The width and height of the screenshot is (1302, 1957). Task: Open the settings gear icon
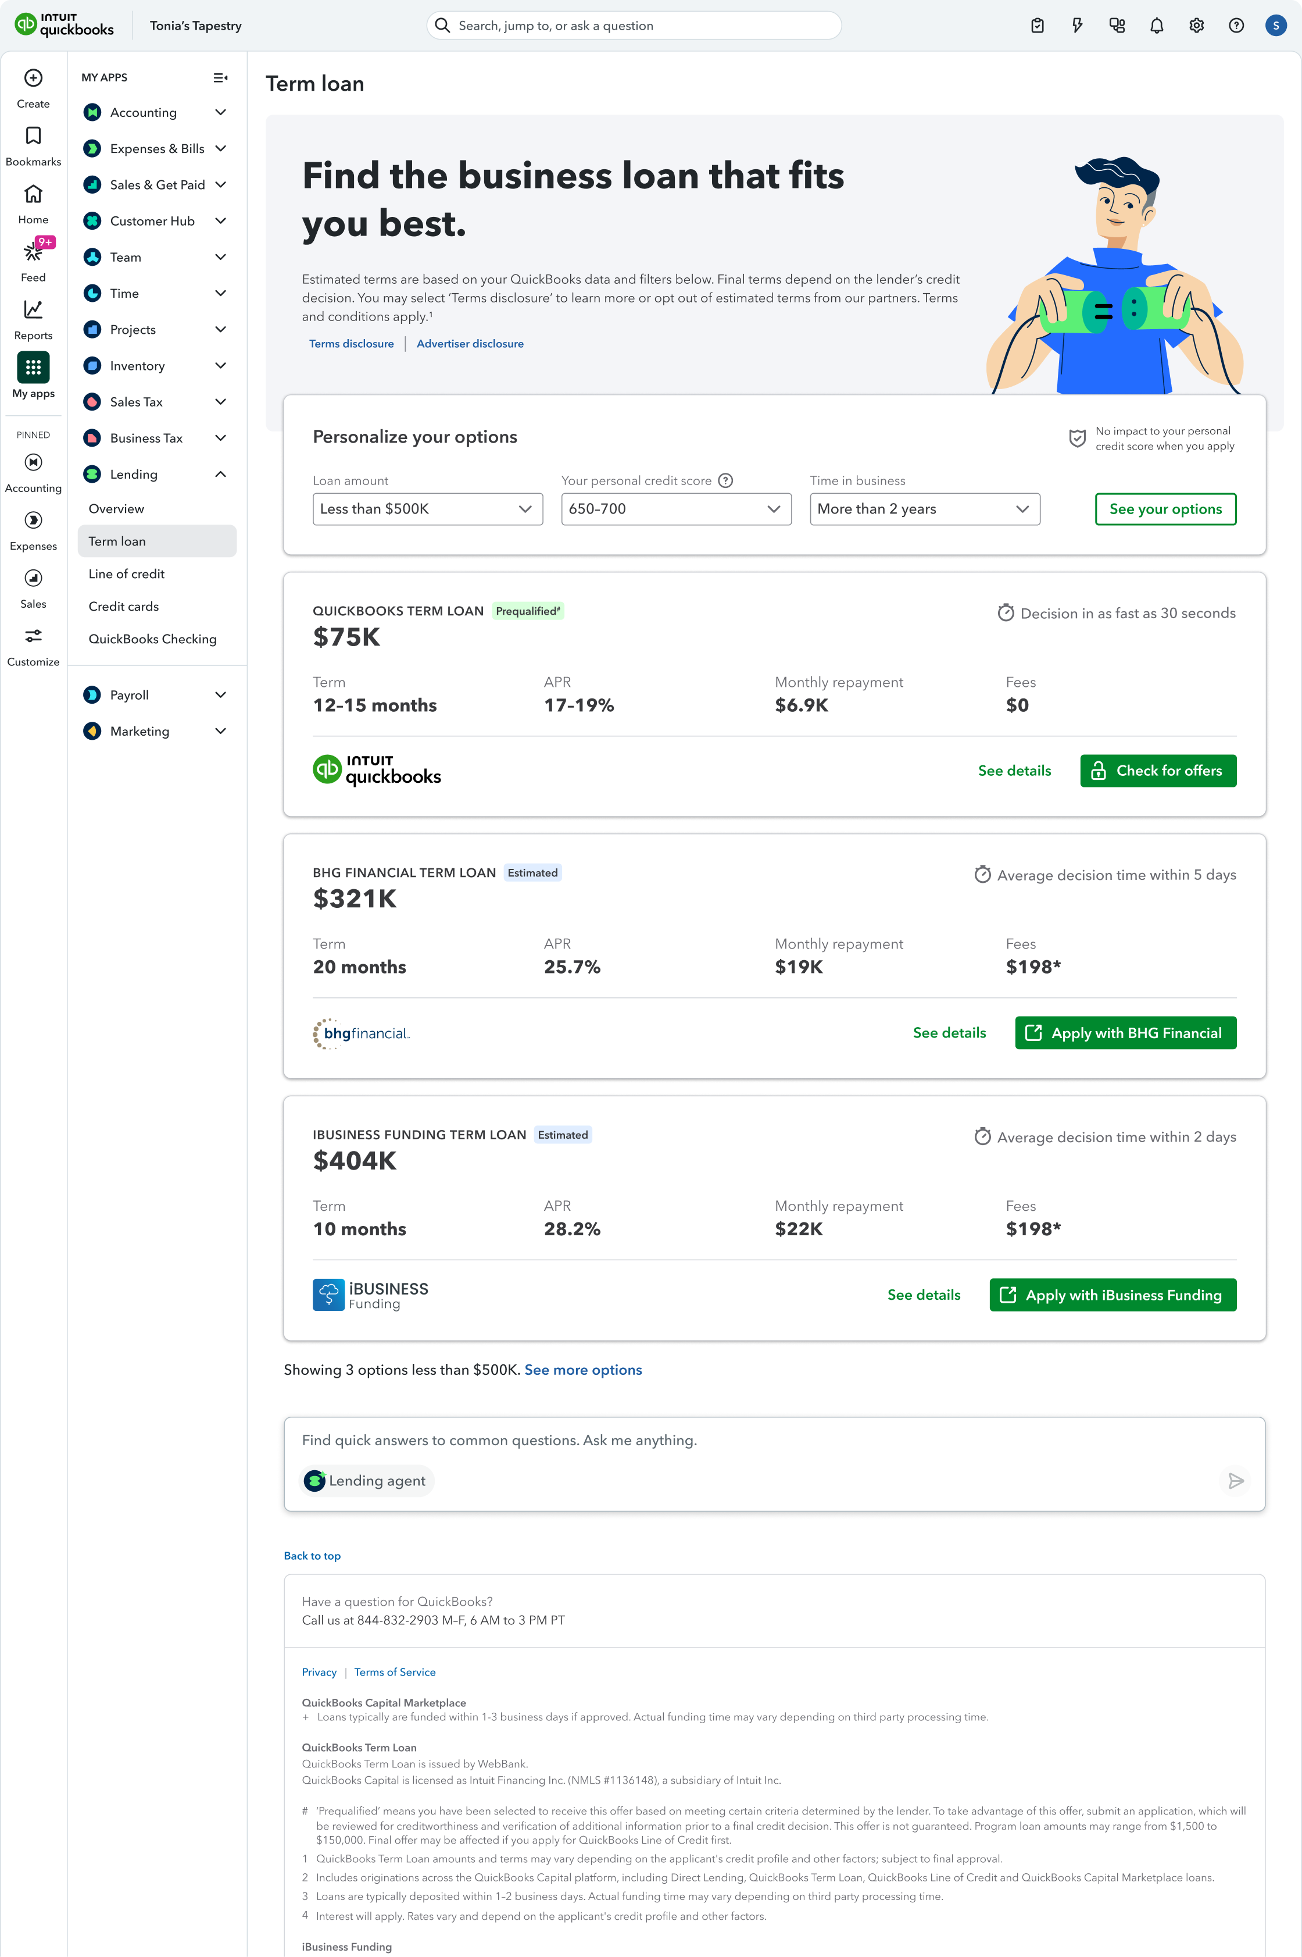[1196, 26]
